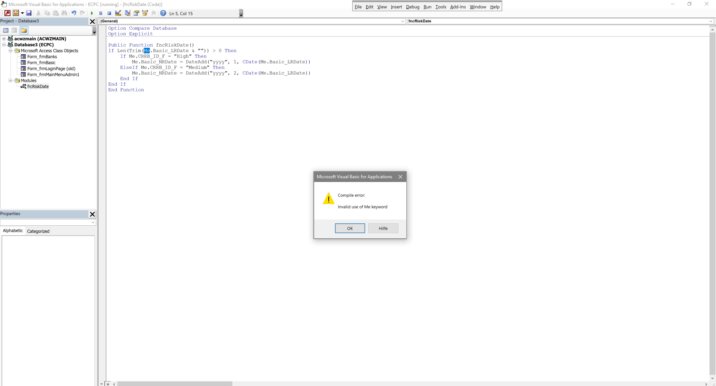
Task: Click View Object icon in Project panel
Action: click(14, 30)
